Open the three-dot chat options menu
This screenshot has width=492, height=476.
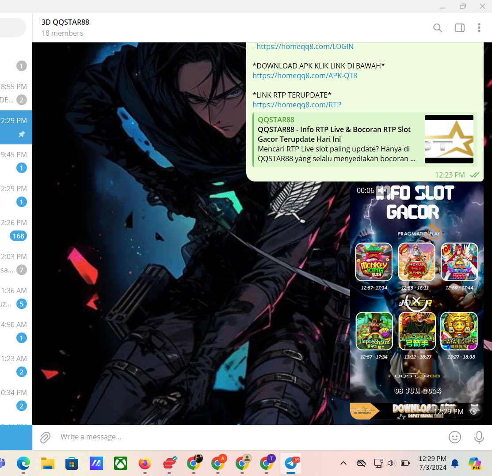click(x=479, y=28)
